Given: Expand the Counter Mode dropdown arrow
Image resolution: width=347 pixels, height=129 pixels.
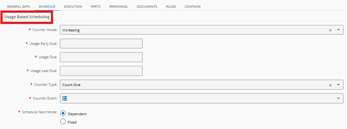Looking at the screenshot, I should (338, 30).
